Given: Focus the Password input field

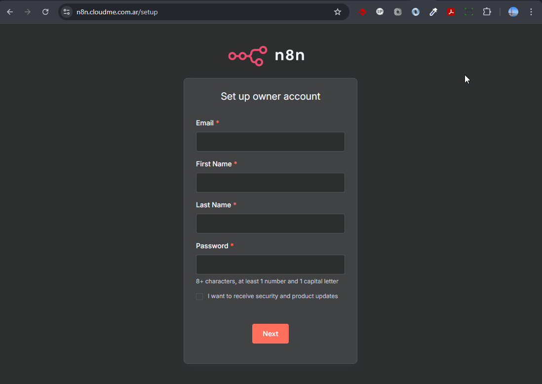Looking at the screenshot, I should (x=271, y=265).
